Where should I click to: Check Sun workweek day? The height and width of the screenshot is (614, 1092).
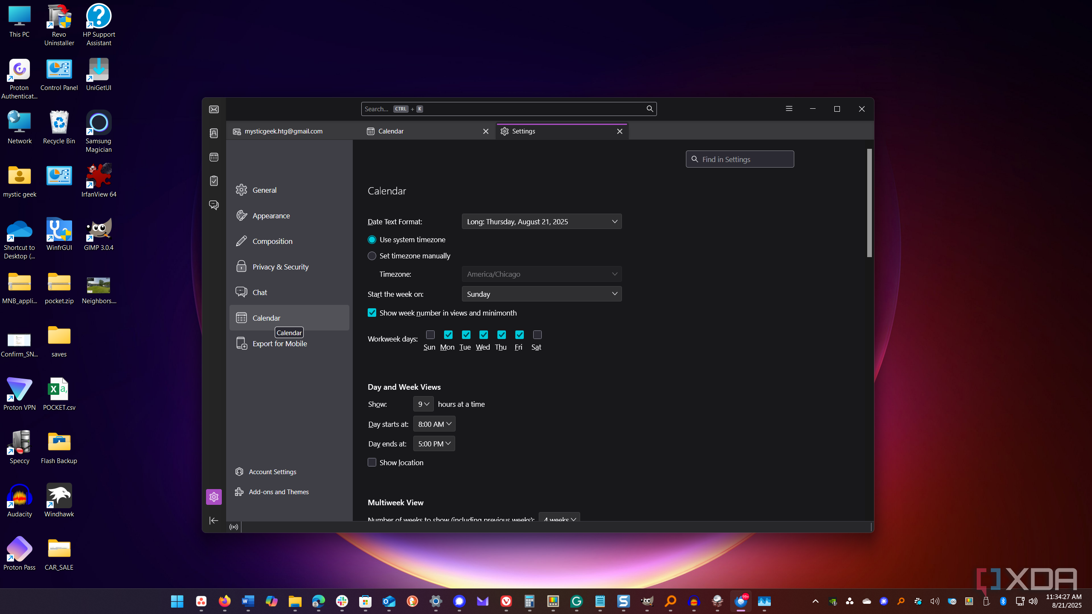click(430, 335)
